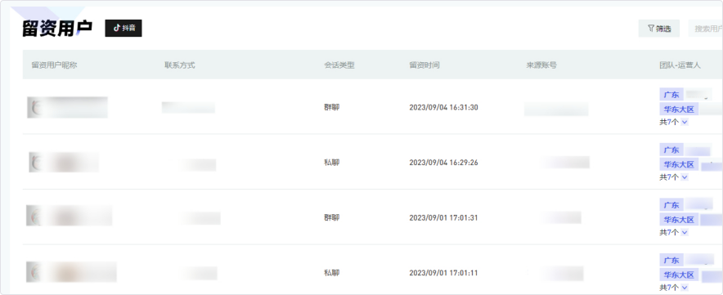The image size is (723, 295).
Task: Click the 留资时间 column header
Action: 424,65
